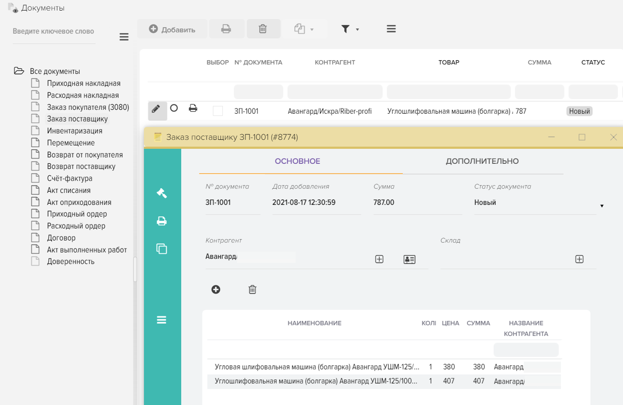
Task: Expand the filter funnel dropdown
Action: click(x=350, y=29)
